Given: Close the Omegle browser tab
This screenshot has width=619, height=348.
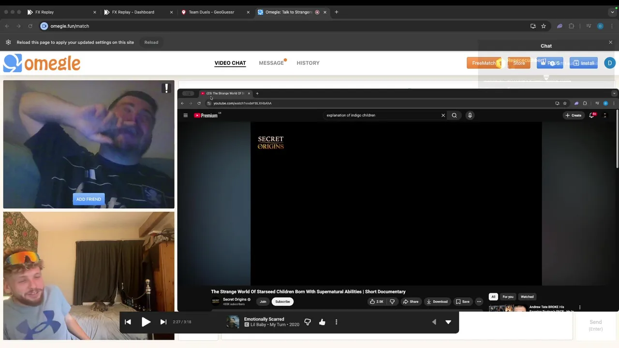Looking at the screenshot, I should pos(325,12).
